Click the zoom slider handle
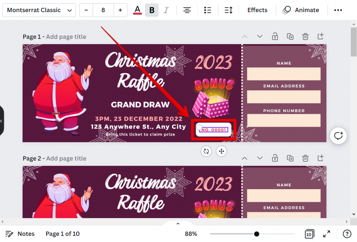 tap(257, 234)
